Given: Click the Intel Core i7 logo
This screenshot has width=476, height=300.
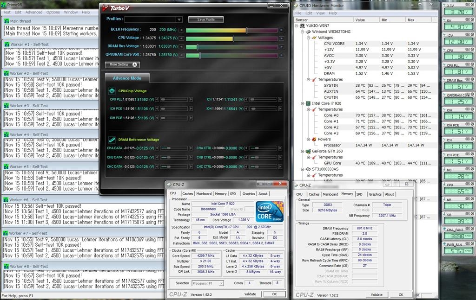Looking at the screenshot, I should click(270, 211).
